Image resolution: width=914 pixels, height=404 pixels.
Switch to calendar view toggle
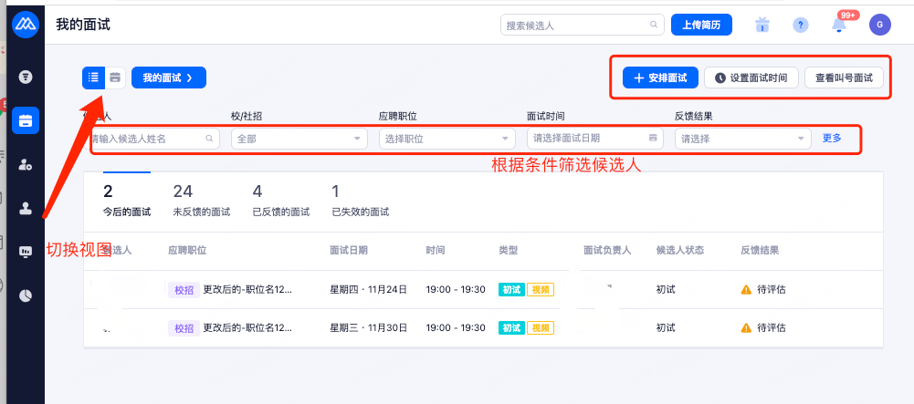pyautogui.click(x=115, y=78)
